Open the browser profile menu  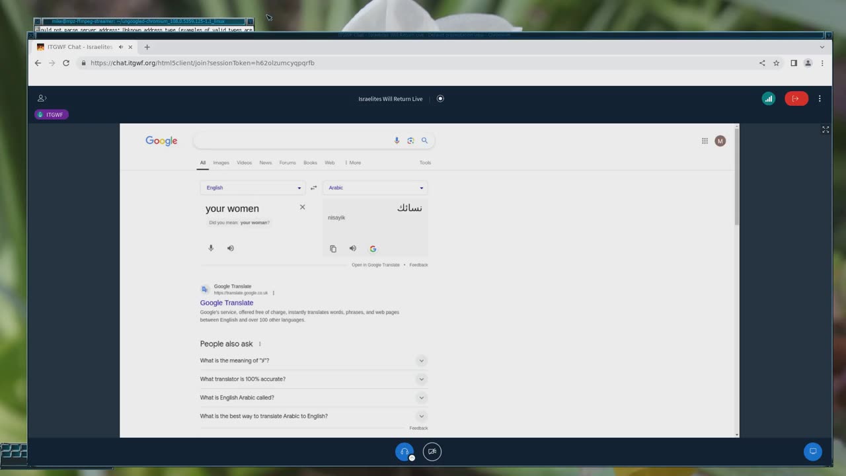(808, 63)
